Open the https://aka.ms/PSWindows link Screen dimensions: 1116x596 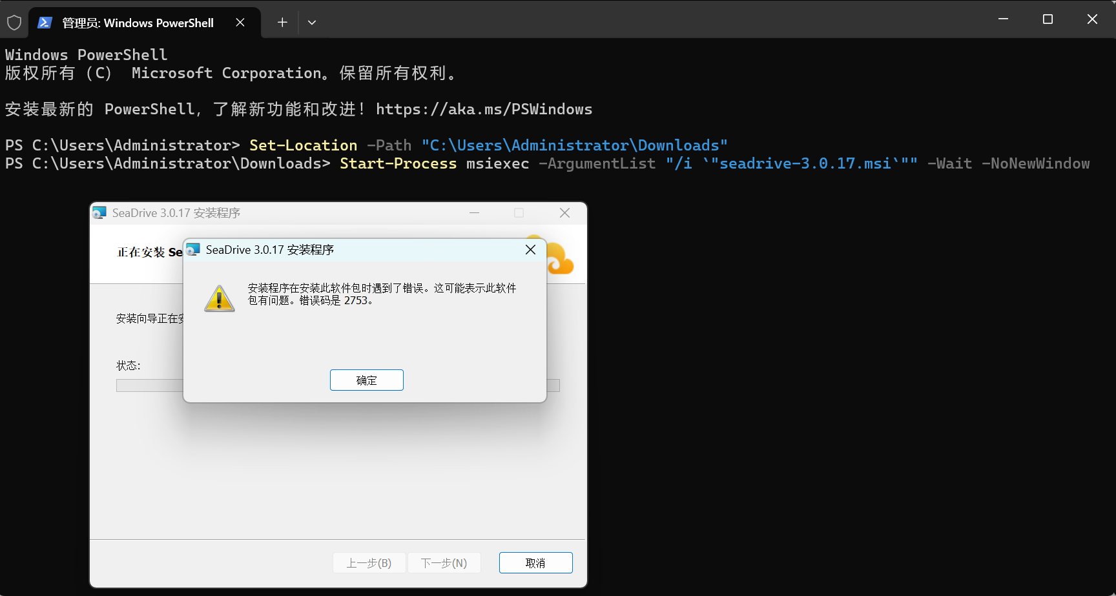tap(484, 109)
